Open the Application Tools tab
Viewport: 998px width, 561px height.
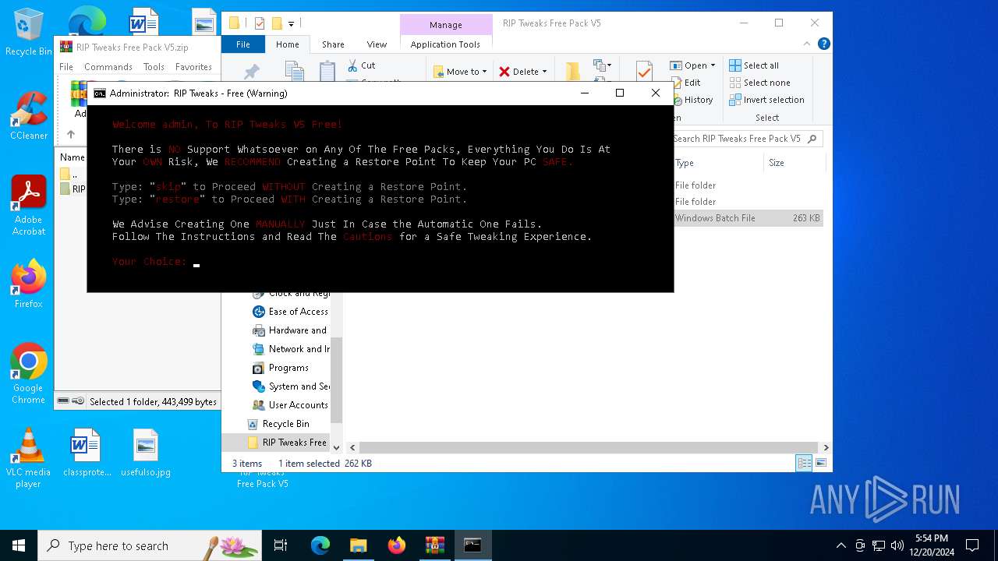point(445,44)
